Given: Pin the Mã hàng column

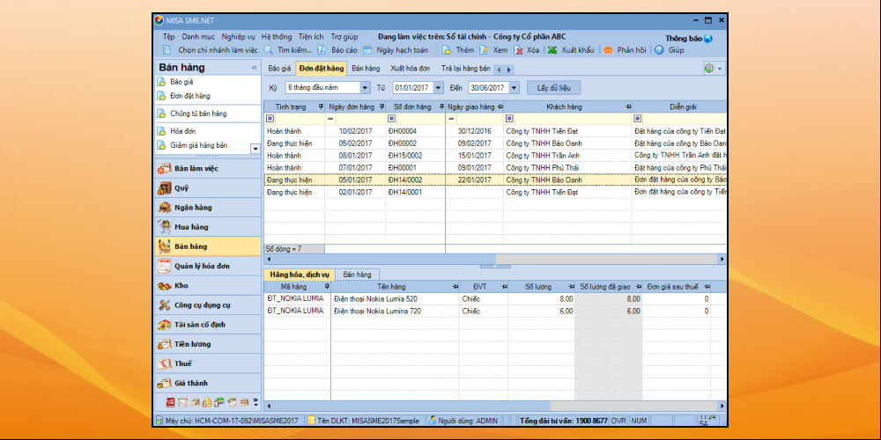Looking at the screenshot, I should (x=326, y=287).
